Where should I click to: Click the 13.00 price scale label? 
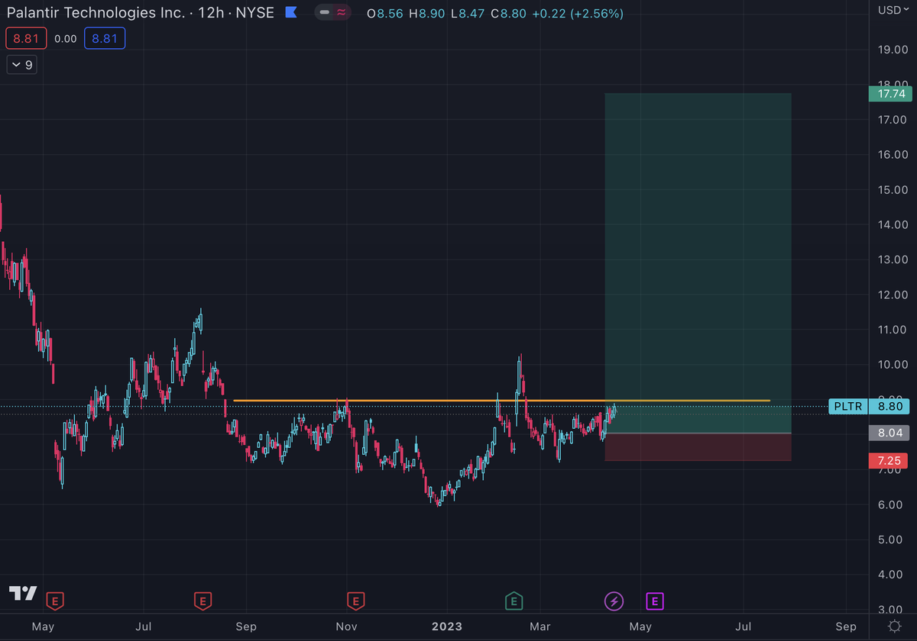coord(892,259)
